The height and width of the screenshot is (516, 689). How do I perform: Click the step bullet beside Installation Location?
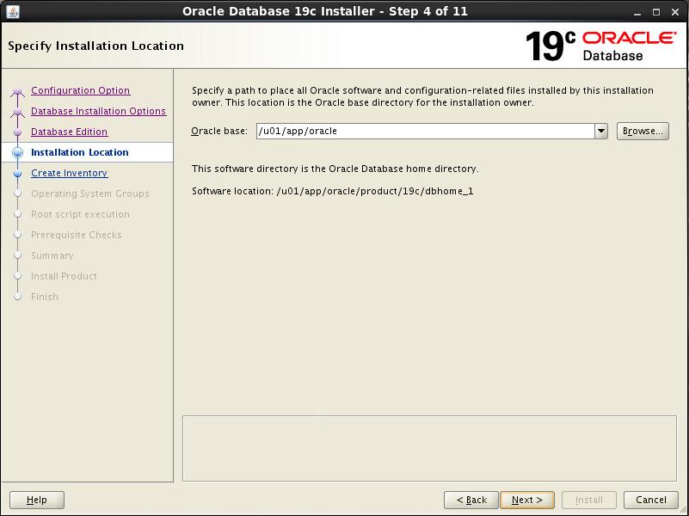pyautogui.click(x=17, y=153)
